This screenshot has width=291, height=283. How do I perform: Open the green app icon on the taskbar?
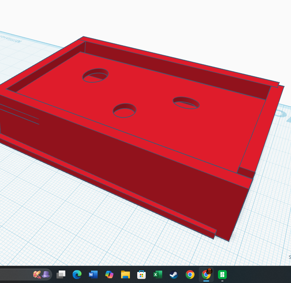pos(222,275)
